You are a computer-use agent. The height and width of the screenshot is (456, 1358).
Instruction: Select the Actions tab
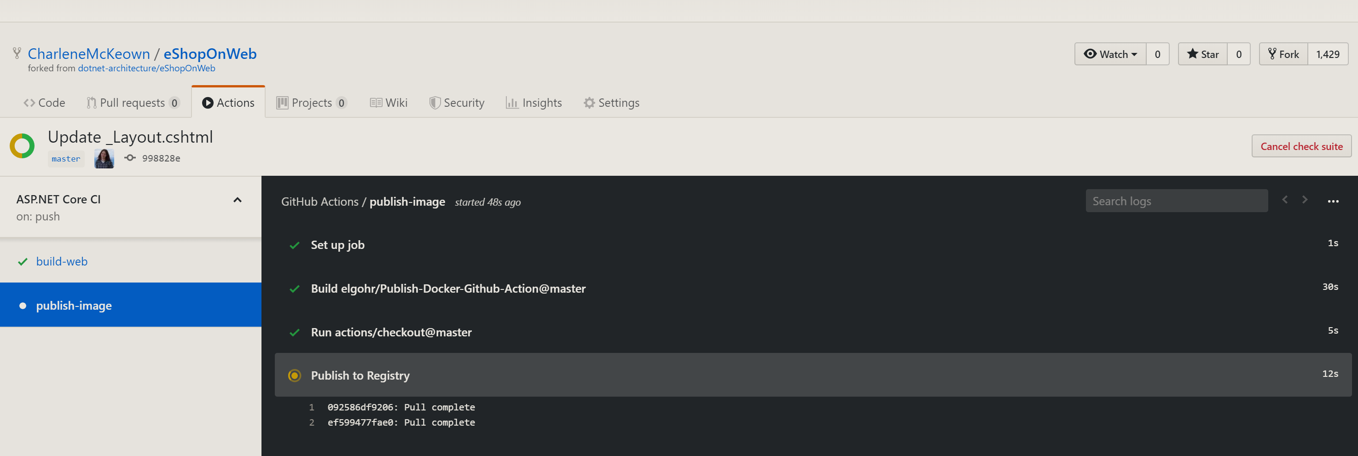[x=228, y=103]
